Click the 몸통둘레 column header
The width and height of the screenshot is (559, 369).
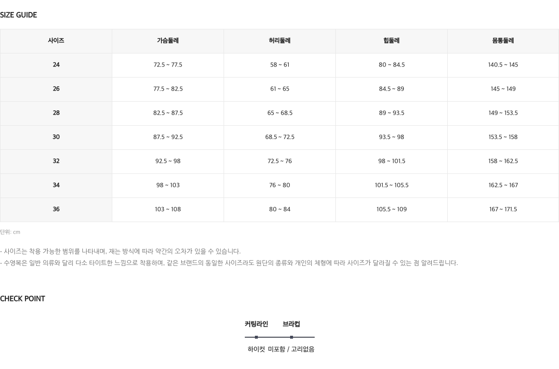coord(503,41)
